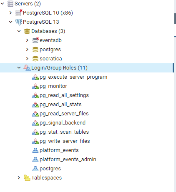Click the pg_monitor group role icon
This screenshot has width=176, height=192.
tap(35, 86)
